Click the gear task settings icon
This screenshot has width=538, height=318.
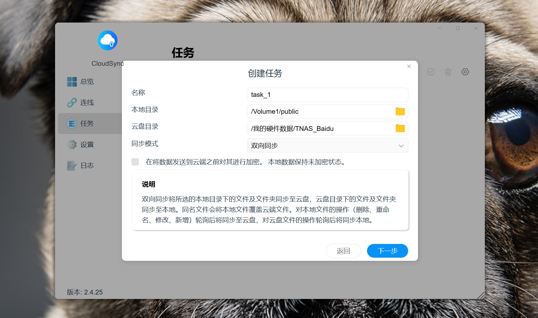(465, 72)
